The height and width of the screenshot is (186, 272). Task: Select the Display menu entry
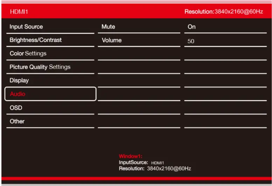point(50,80)
